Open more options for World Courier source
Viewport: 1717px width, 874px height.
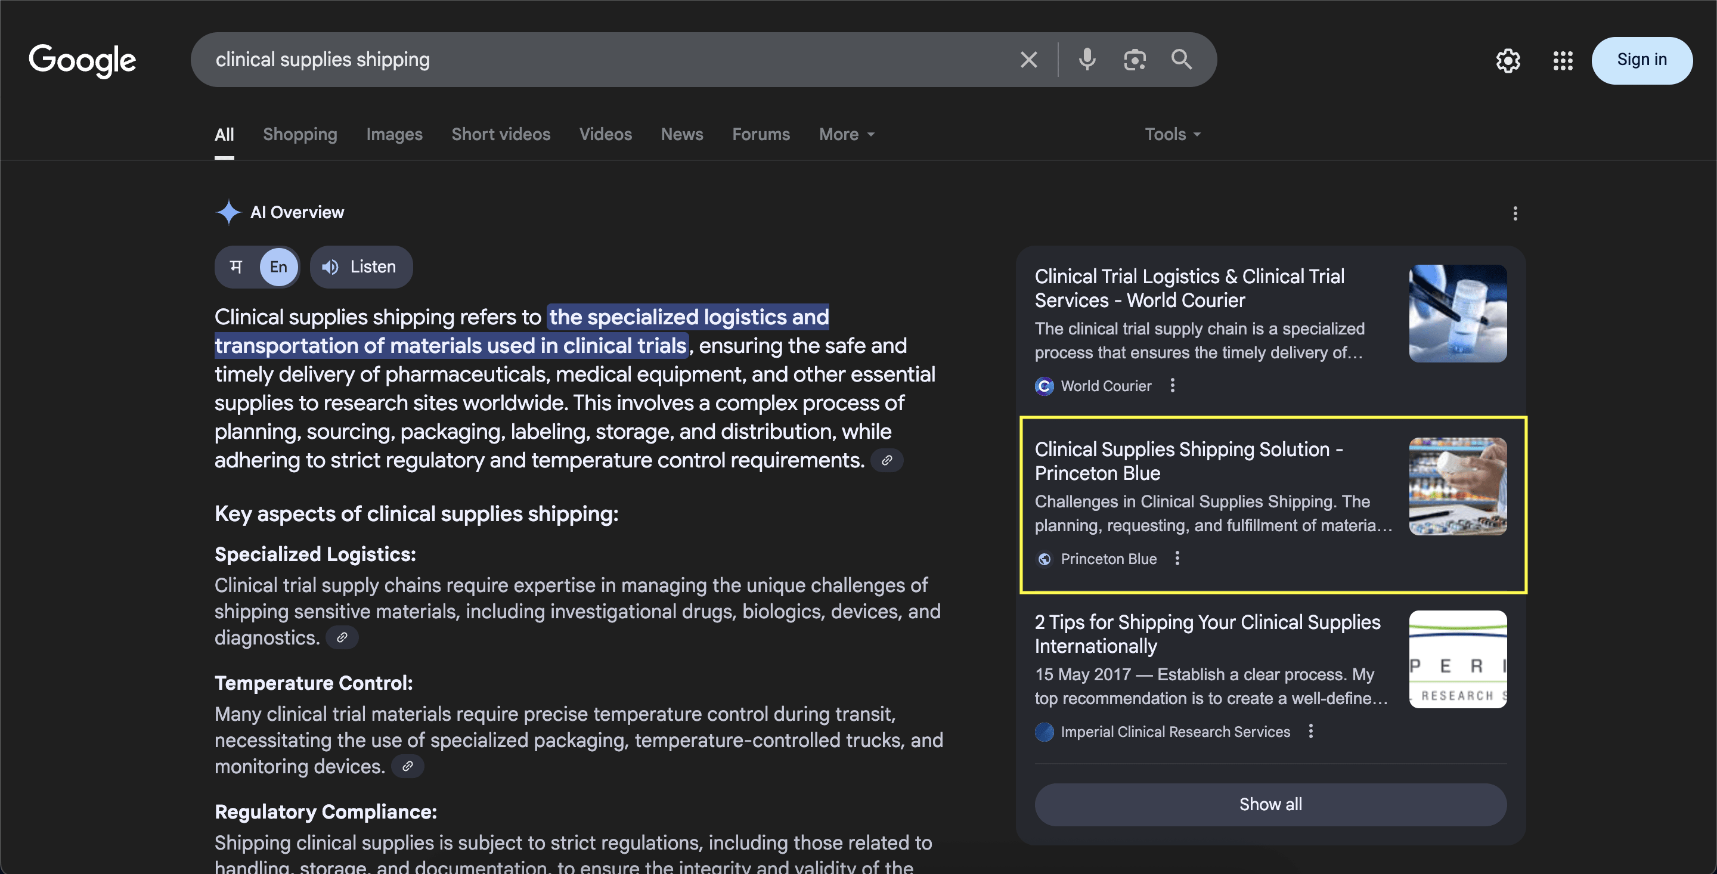pyautogui.click(x=1171, y=385)
